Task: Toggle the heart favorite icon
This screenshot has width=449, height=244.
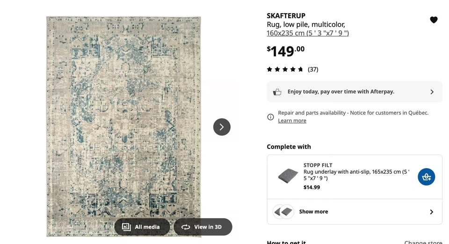Action: tap(434, 20)
